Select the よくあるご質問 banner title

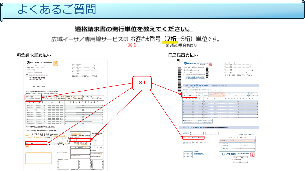point(57,10)
